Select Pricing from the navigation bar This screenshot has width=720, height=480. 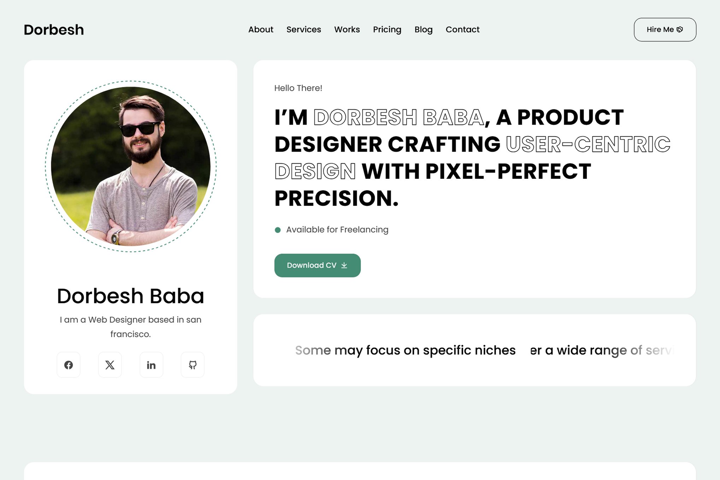387,30
